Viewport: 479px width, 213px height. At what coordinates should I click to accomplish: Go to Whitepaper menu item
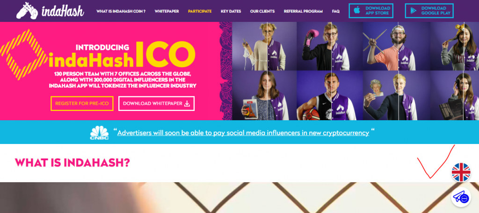[167, 11]
